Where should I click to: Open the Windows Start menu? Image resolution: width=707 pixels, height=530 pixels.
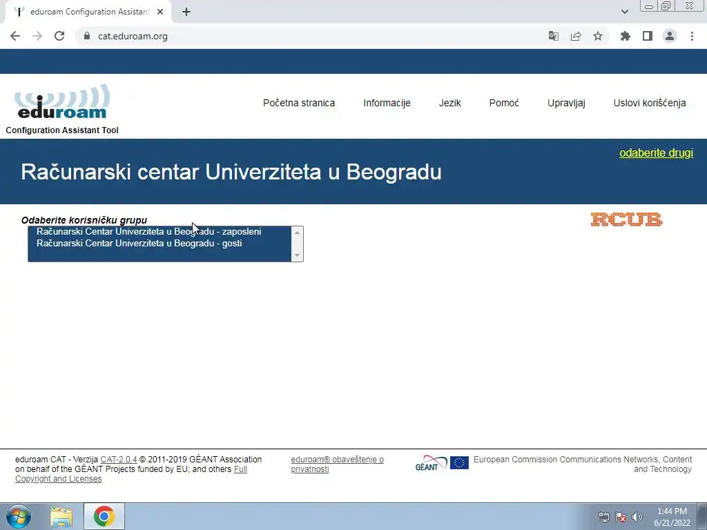(x=19, y=516)
